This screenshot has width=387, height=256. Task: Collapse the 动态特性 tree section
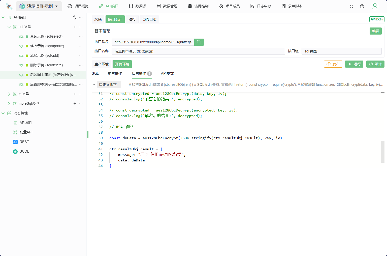pyautogui.click(x=3, y=113)
